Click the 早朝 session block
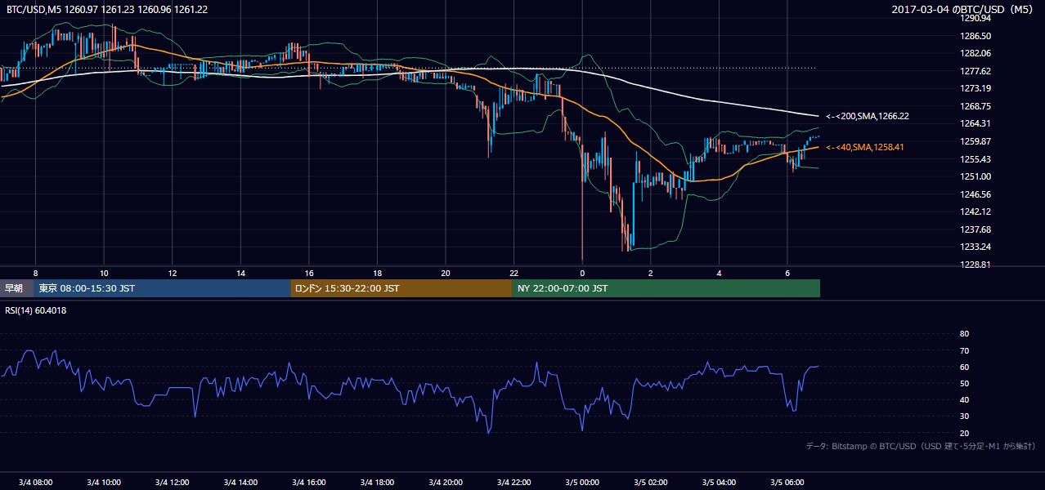The width and height of the screenshot is (1045, 490). point(17,288)
